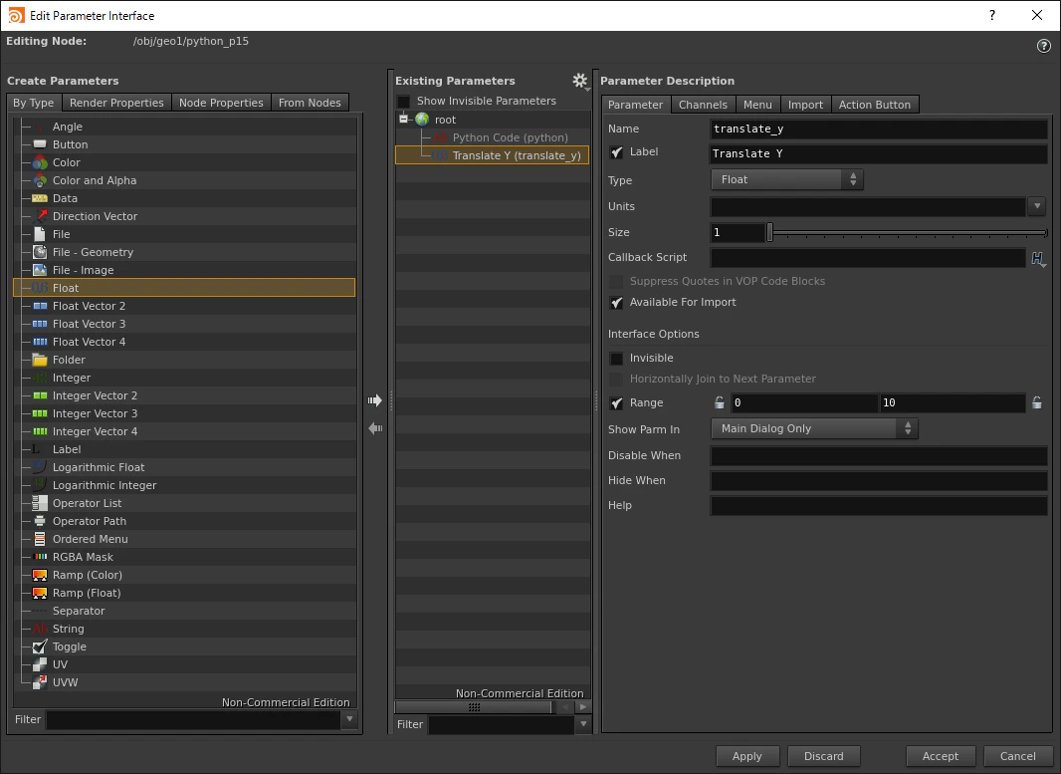Select the Float Vector 3 type icon
Image resolution: width=1061 pixels, height=774 pixels.
click(40, 324)
